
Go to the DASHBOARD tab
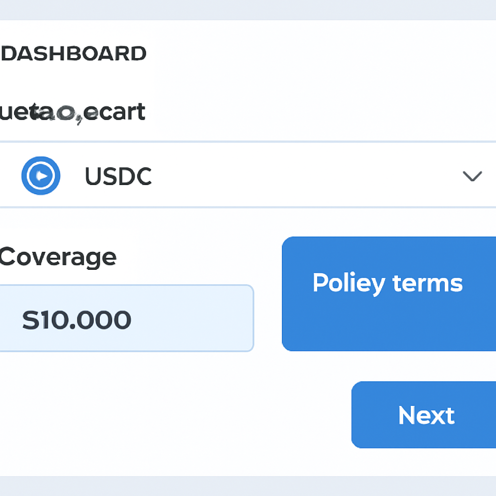tap(74, 54)
